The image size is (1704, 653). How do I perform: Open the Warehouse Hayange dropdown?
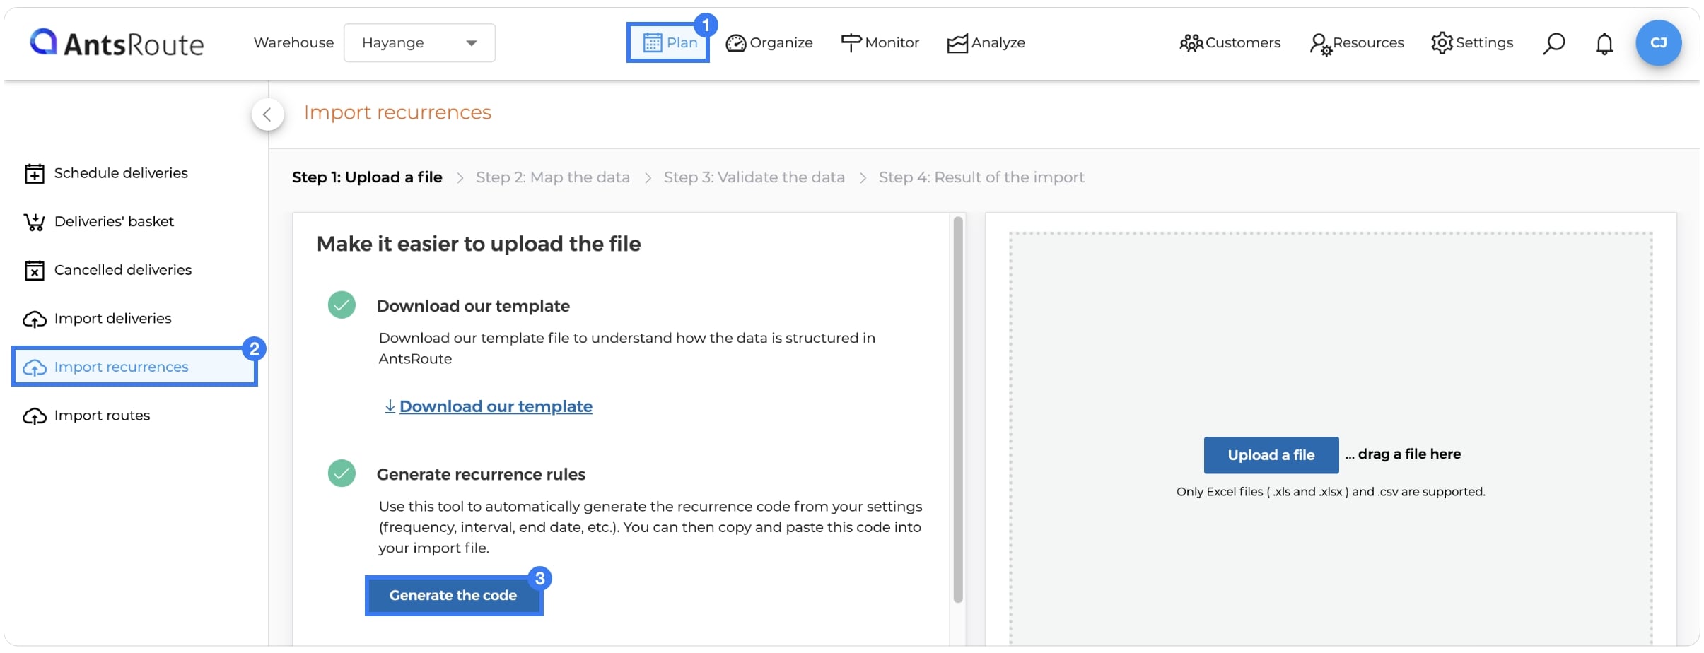coord(419,43)
